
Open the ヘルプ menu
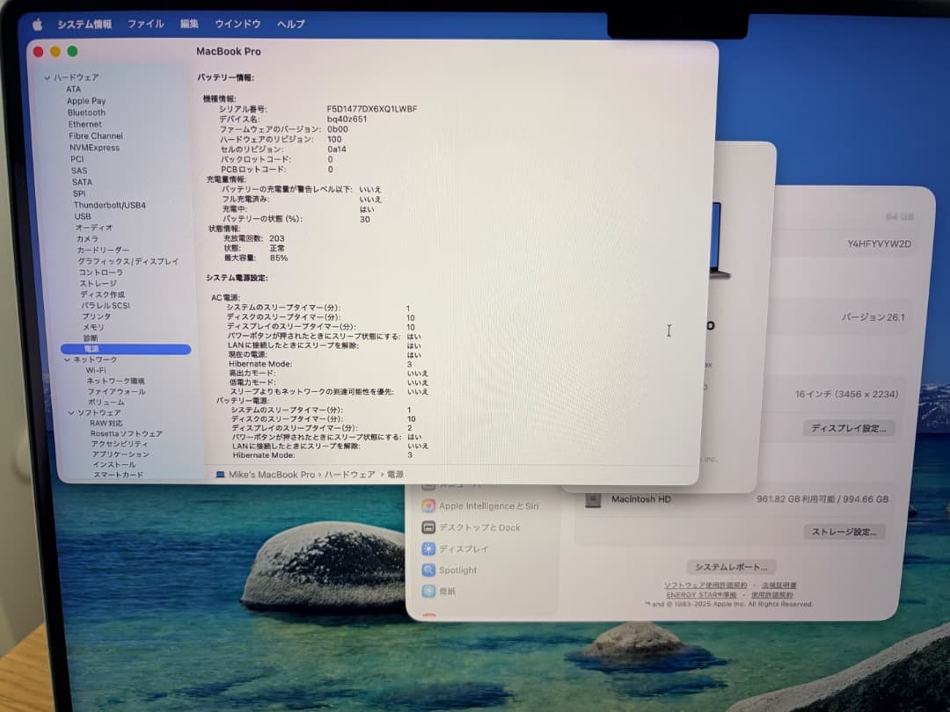click(291, 25)
